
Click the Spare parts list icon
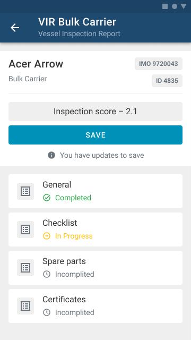25,268
